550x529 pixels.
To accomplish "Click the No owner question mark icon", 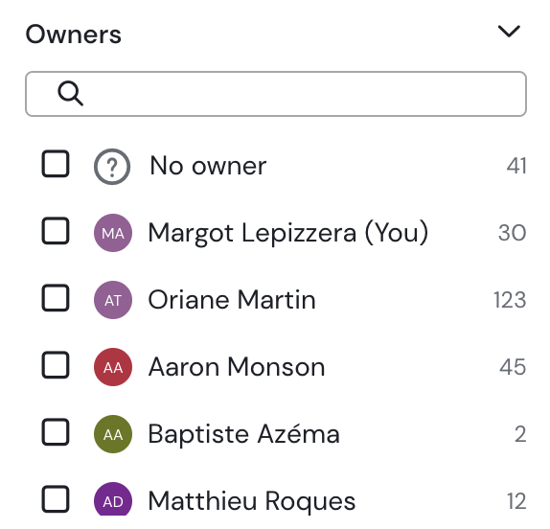I will (112, 167).
